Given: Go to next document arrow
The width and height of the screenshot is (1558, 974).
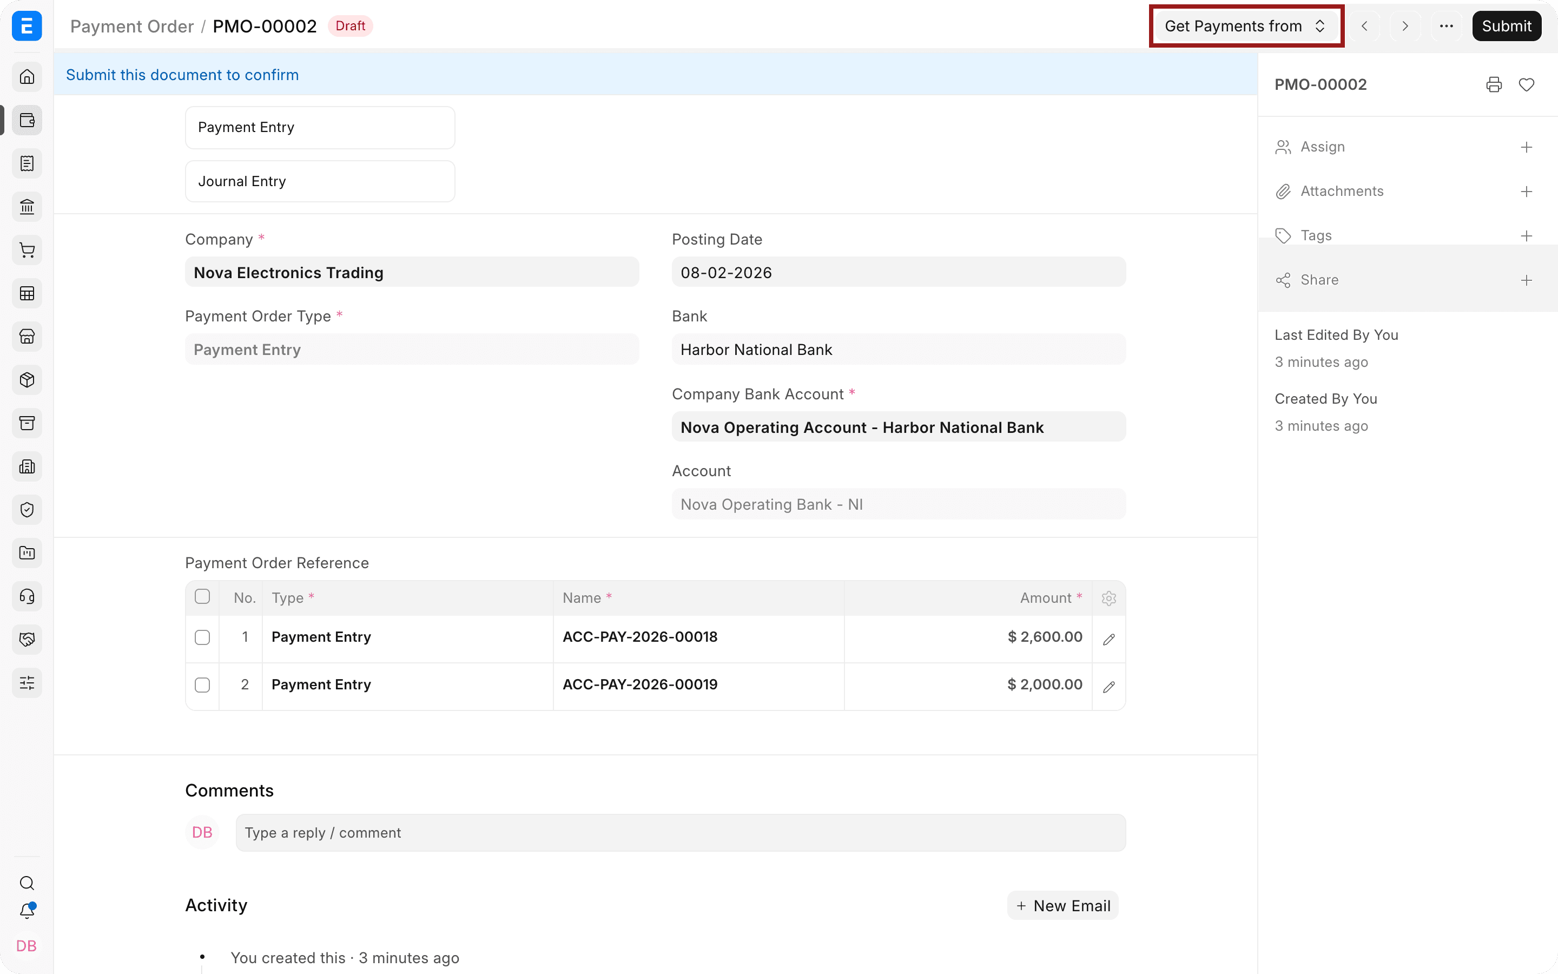Looking at the screenshot, I should 1405,26.
